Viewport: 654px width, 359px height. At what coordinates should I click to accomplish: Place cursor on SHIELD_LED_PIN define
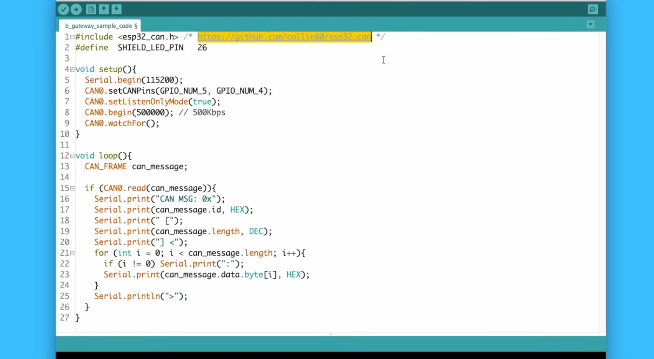point(150,48)
